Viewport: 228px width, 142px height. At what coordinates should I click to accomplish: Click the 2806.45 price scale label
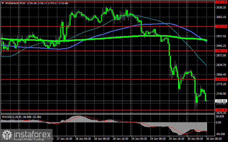click(x=221, y=74)
